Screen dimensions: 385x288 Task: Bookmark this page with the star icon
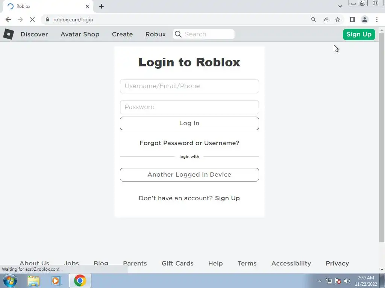[x=338, y=19]
